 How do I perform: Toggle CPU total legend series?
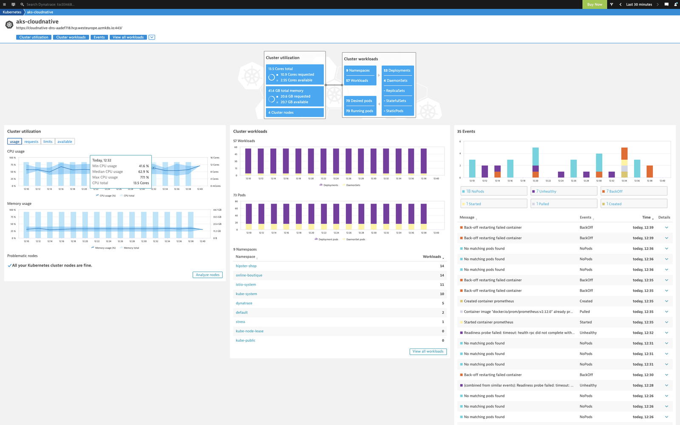(x=127, y=195)
